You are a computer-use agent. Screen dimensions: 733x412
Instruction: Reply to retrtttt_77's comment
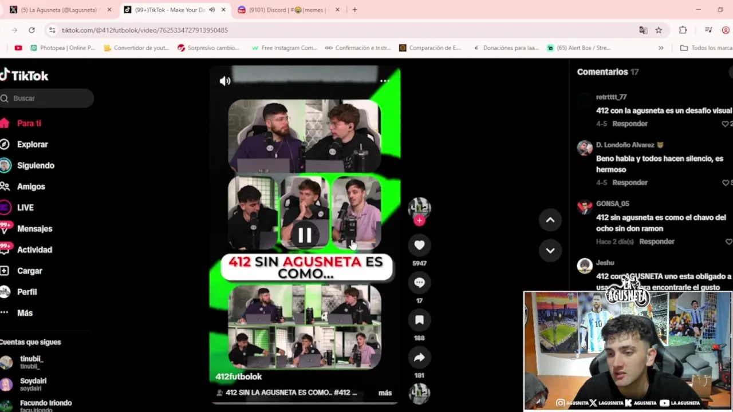point(630,124)
